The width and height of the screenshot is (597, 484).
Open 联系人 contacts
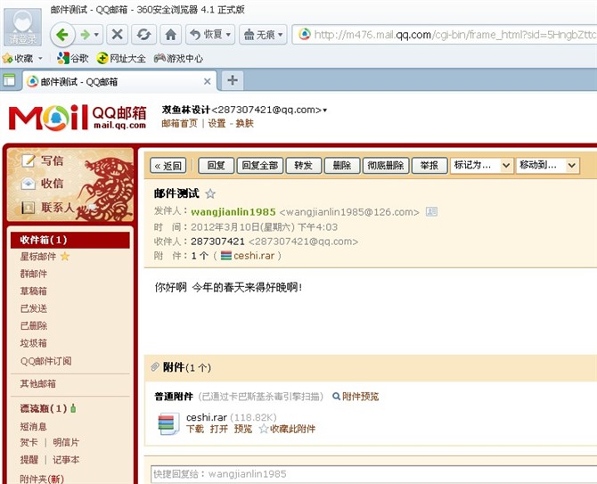click(x=47, y=208)
